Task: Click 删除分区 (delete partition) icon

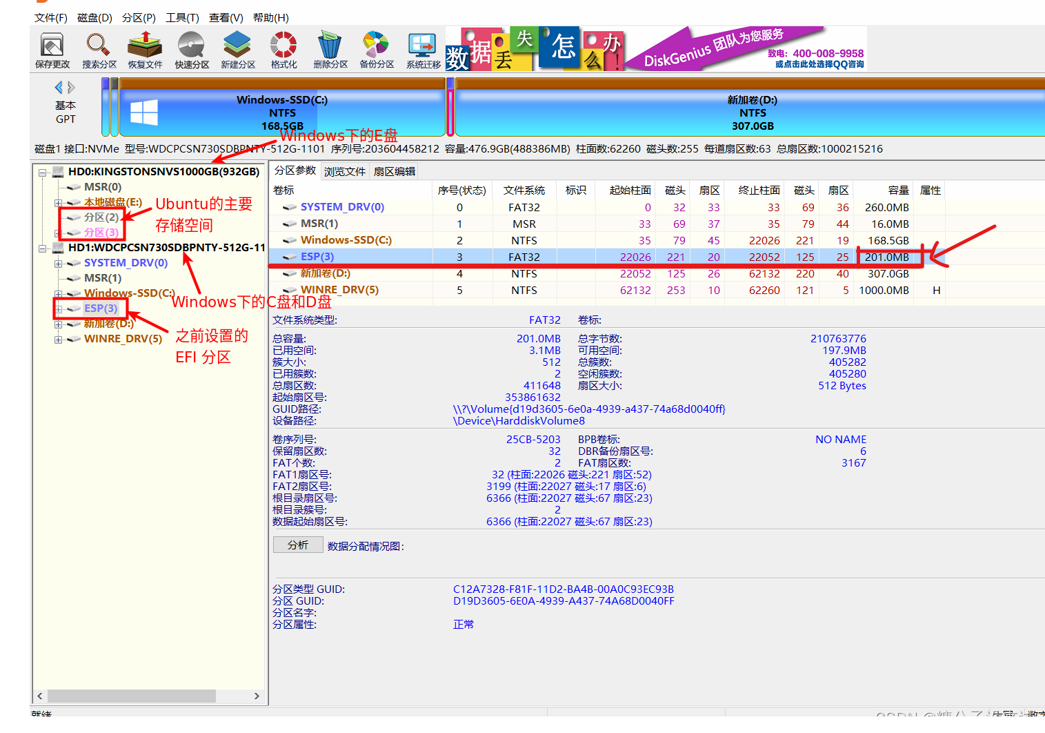Action: (329, 48)
